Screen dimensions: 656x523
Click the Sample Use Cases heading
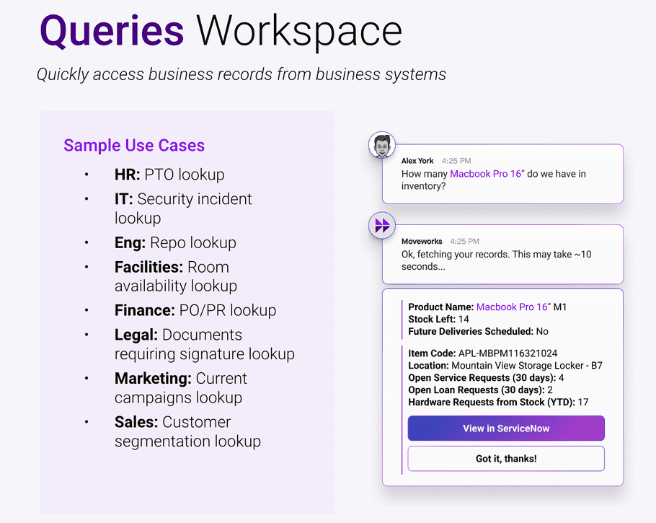point(134,145)
